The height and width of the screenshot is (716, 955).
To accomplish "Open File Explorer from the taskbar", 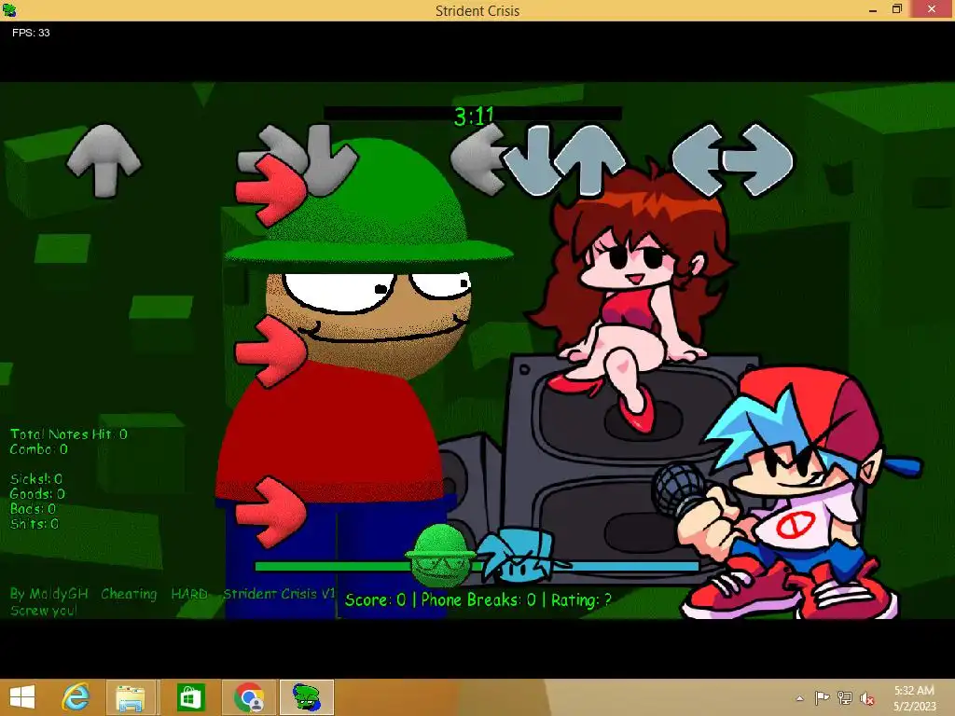I will [x=131, y=697].
